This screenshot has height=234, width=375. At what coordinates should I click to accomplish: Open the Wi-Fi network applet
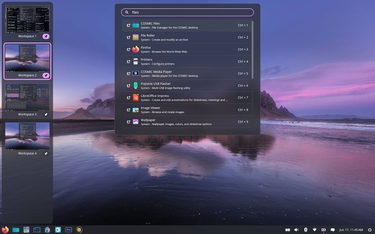[314, 230]
